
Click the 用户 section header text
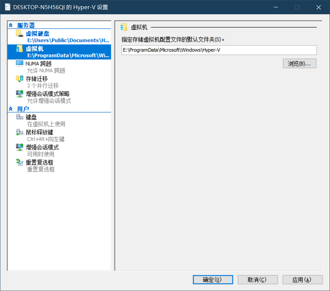[x=23, y=109]
